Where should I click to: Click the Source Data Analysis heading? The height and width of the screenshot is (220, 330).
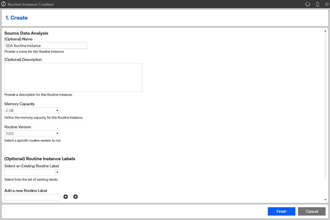click(x=26, y=33)
